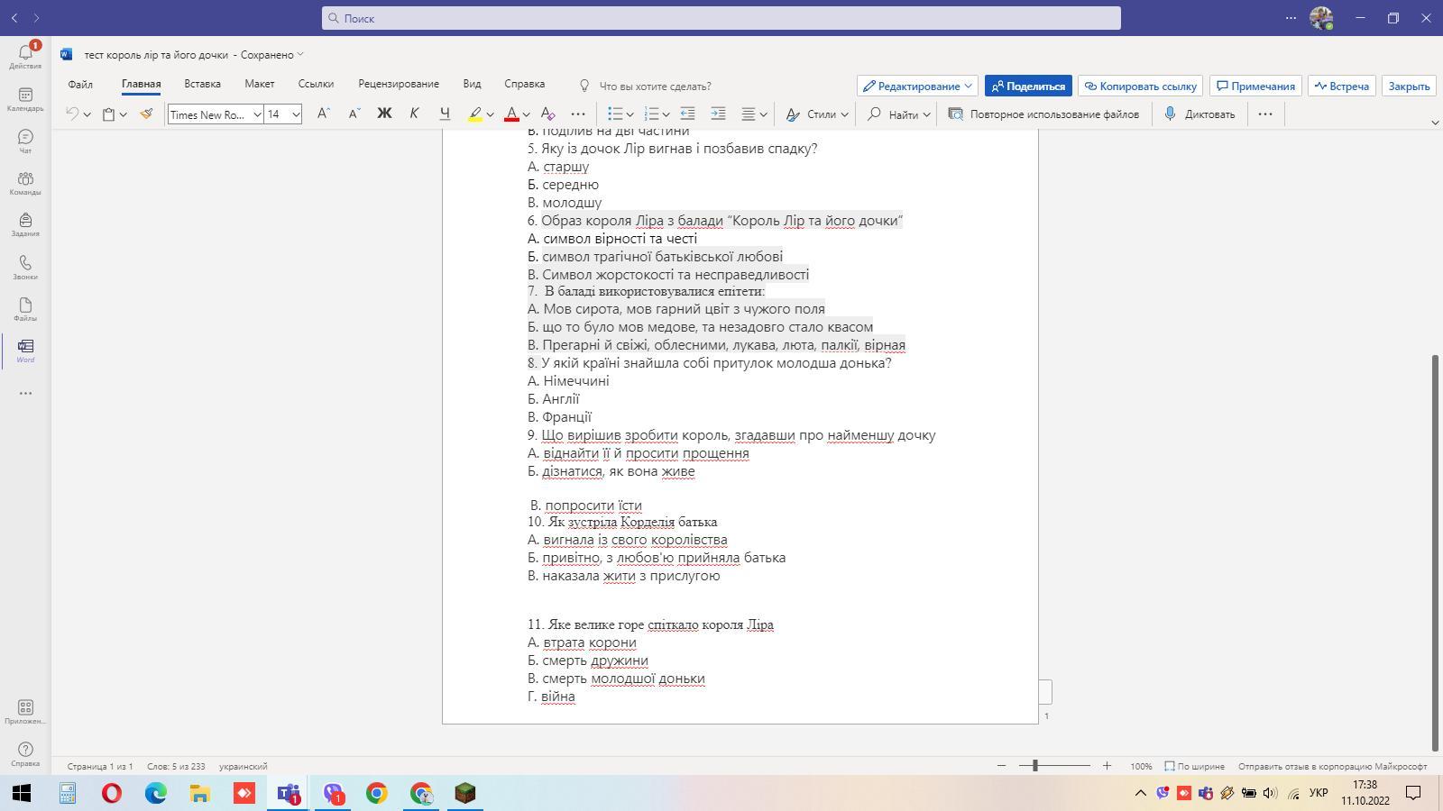Expand font color options arrow
Viewport: 1443px width, 811px height.
pos(526,114)
